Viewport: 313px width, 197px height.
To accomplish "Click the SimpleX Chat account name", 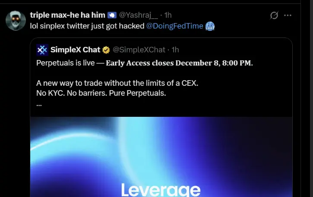I will click(x=75, y=50).
